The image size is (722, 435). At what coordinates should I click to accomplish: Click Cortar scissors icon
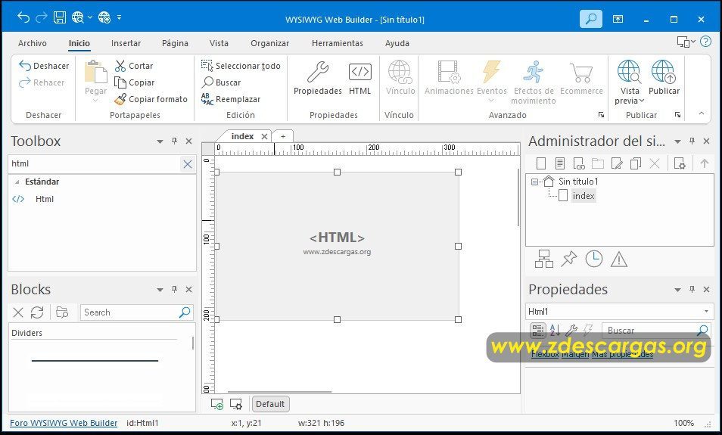[120, 66]
